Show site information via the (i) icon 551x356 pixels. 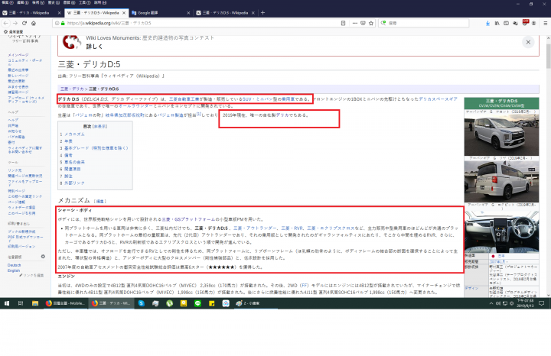(57, 23)
